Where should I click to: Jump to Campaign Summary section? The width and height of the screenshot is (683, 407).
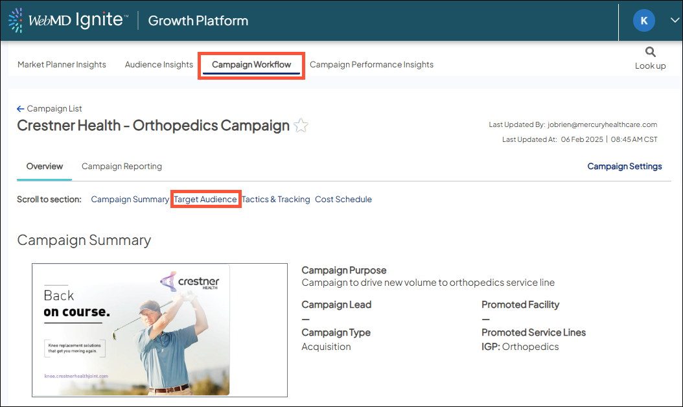tap(130, 200)
